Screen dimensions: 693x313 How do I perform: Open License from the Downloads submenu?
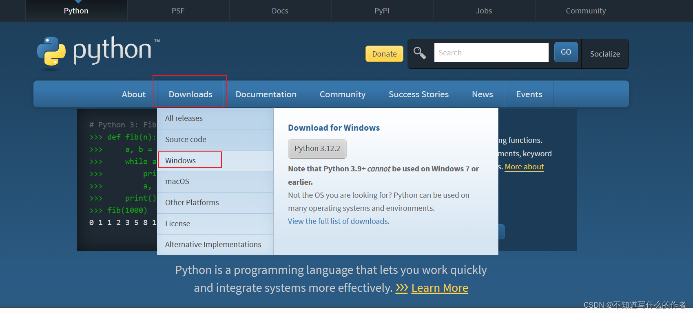point(215,224)
